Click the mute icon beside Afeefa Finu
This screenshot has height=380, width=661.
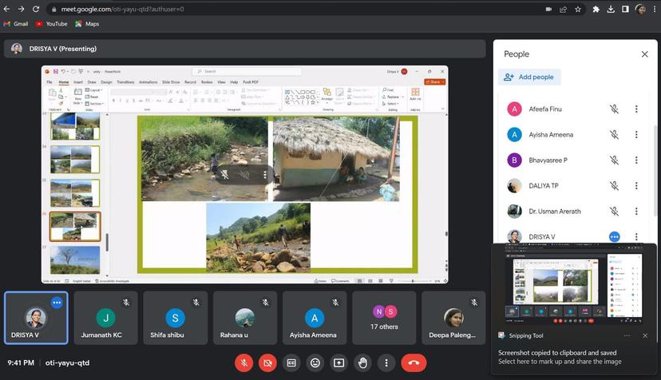[x=614, y=109]
